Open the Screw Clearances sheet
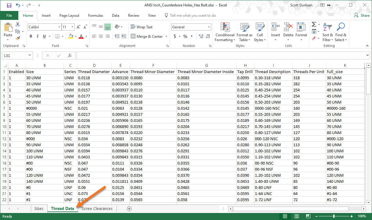This screenshot has width=372, height=220. tap(97, 208)
